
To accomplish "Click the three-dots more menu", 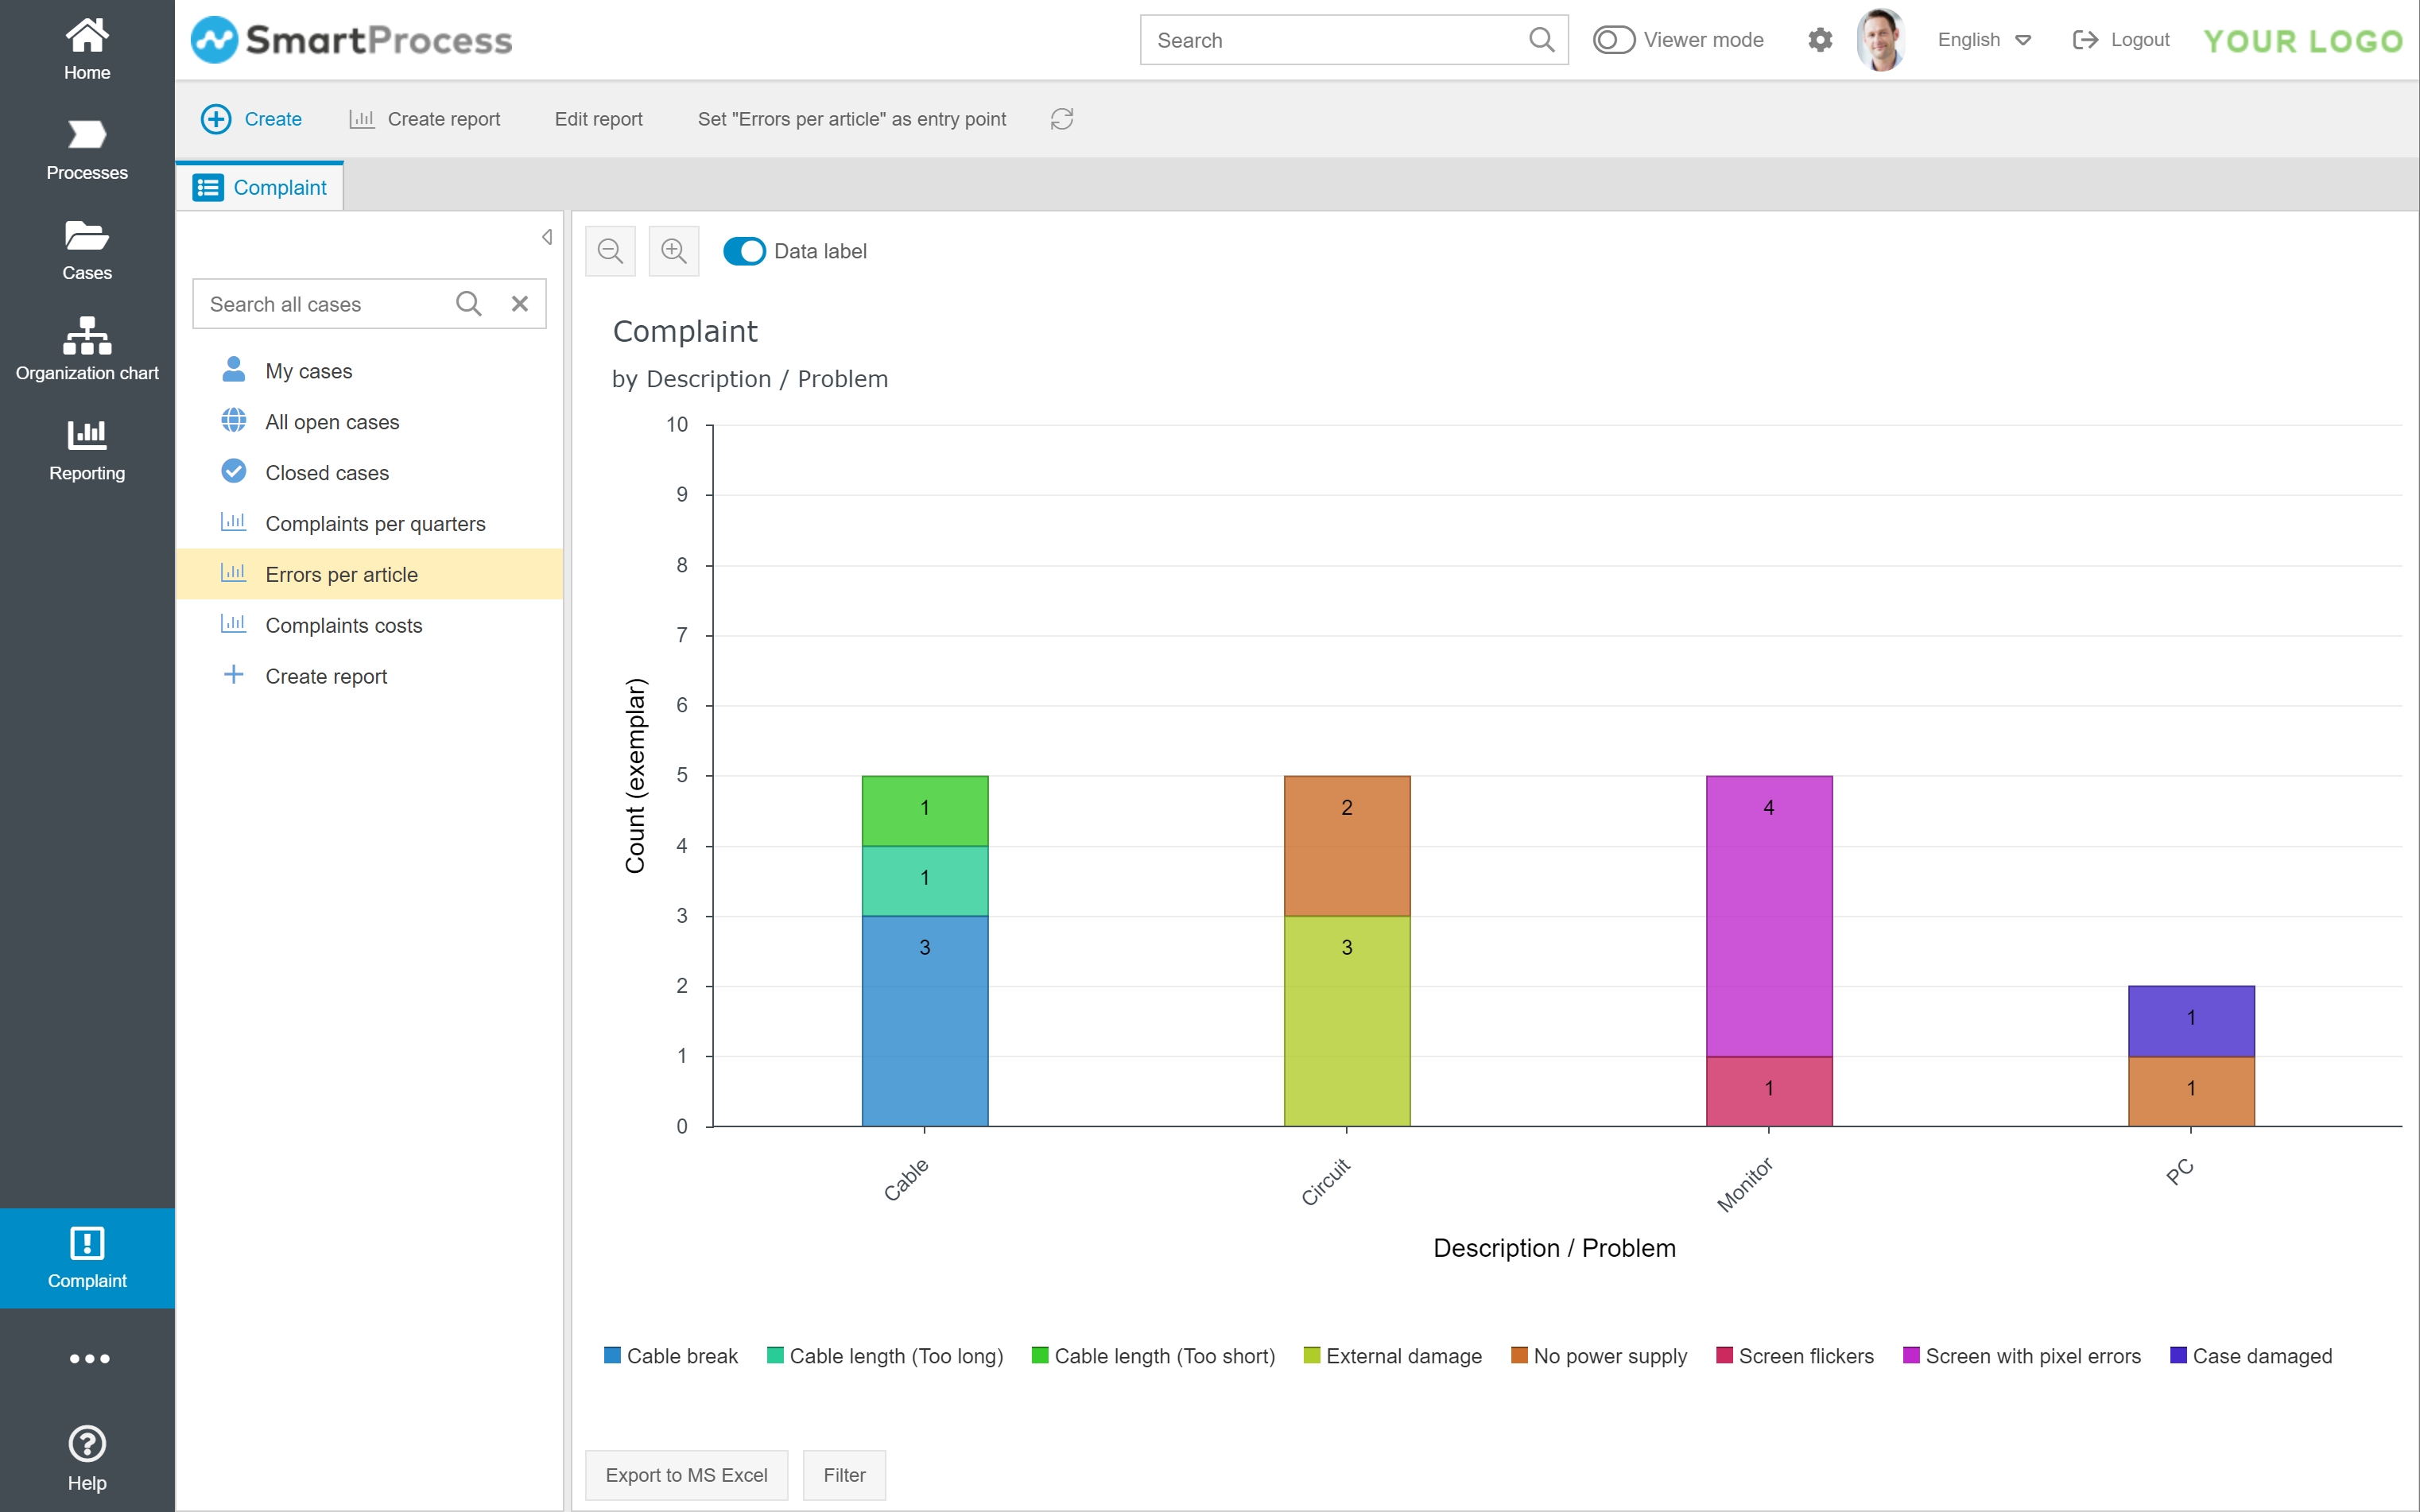I will coord(89,1358).
